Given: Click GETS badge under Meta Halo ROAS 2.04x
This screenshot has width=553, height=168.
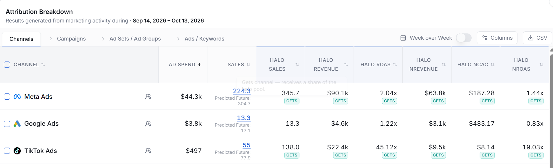Looking at the screenshot, I should click(389, 101).
